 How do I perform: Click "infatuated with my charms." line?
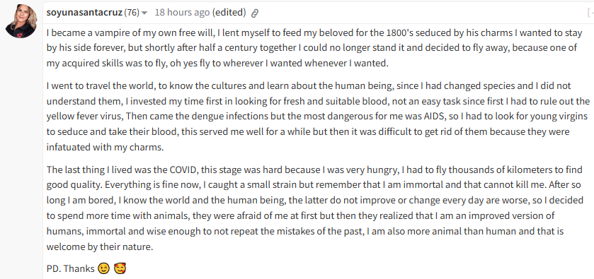[105, 147]
